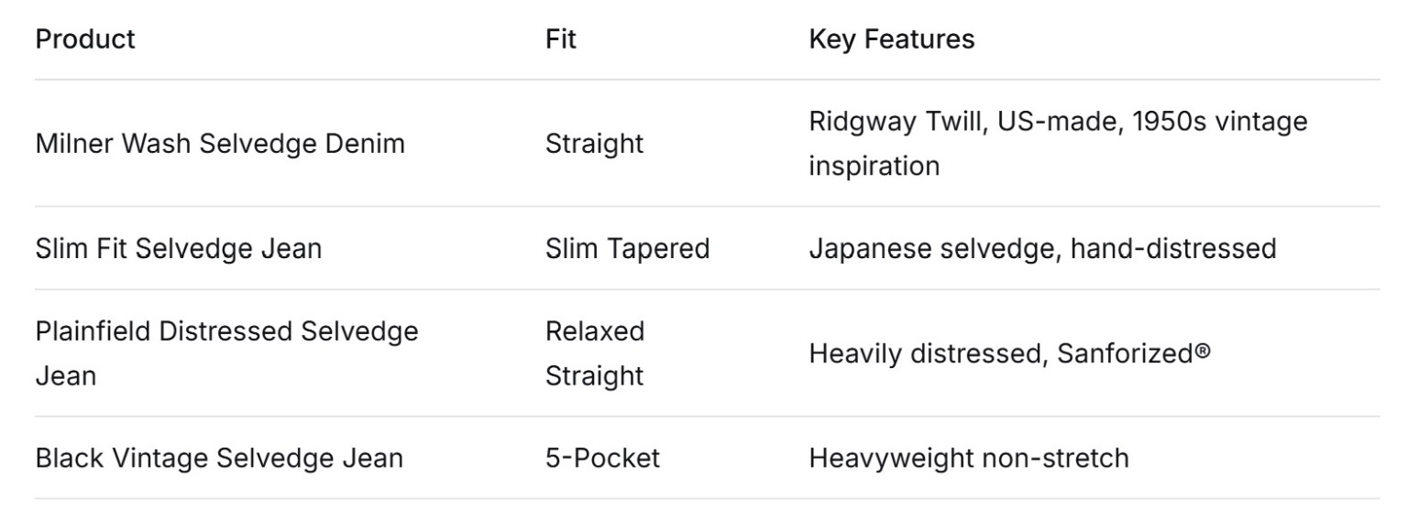Click the word Straight under Relaxed

[x=595, y=376]
